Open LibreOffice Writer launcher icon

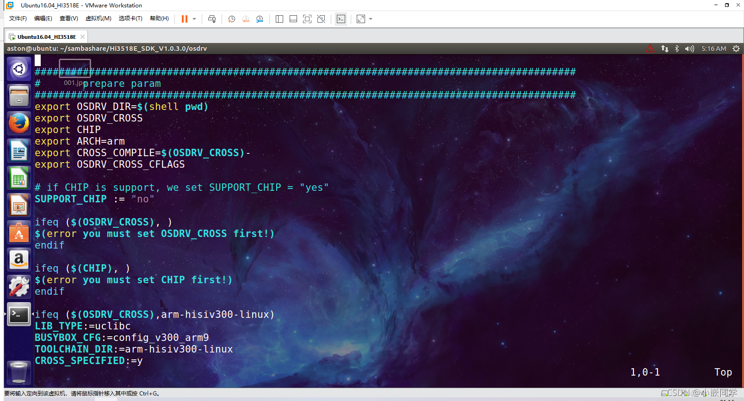click(19, 151)
